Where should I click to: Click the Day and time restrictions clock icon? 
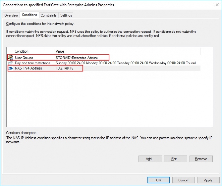click(x=11, y=63)
